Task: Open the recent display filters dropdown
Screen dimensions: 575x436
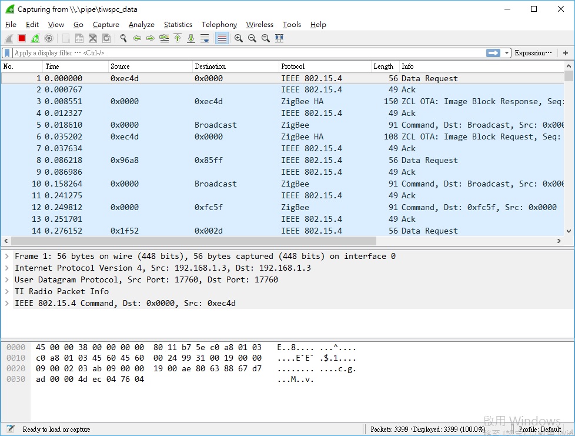Action: (506, 53)
